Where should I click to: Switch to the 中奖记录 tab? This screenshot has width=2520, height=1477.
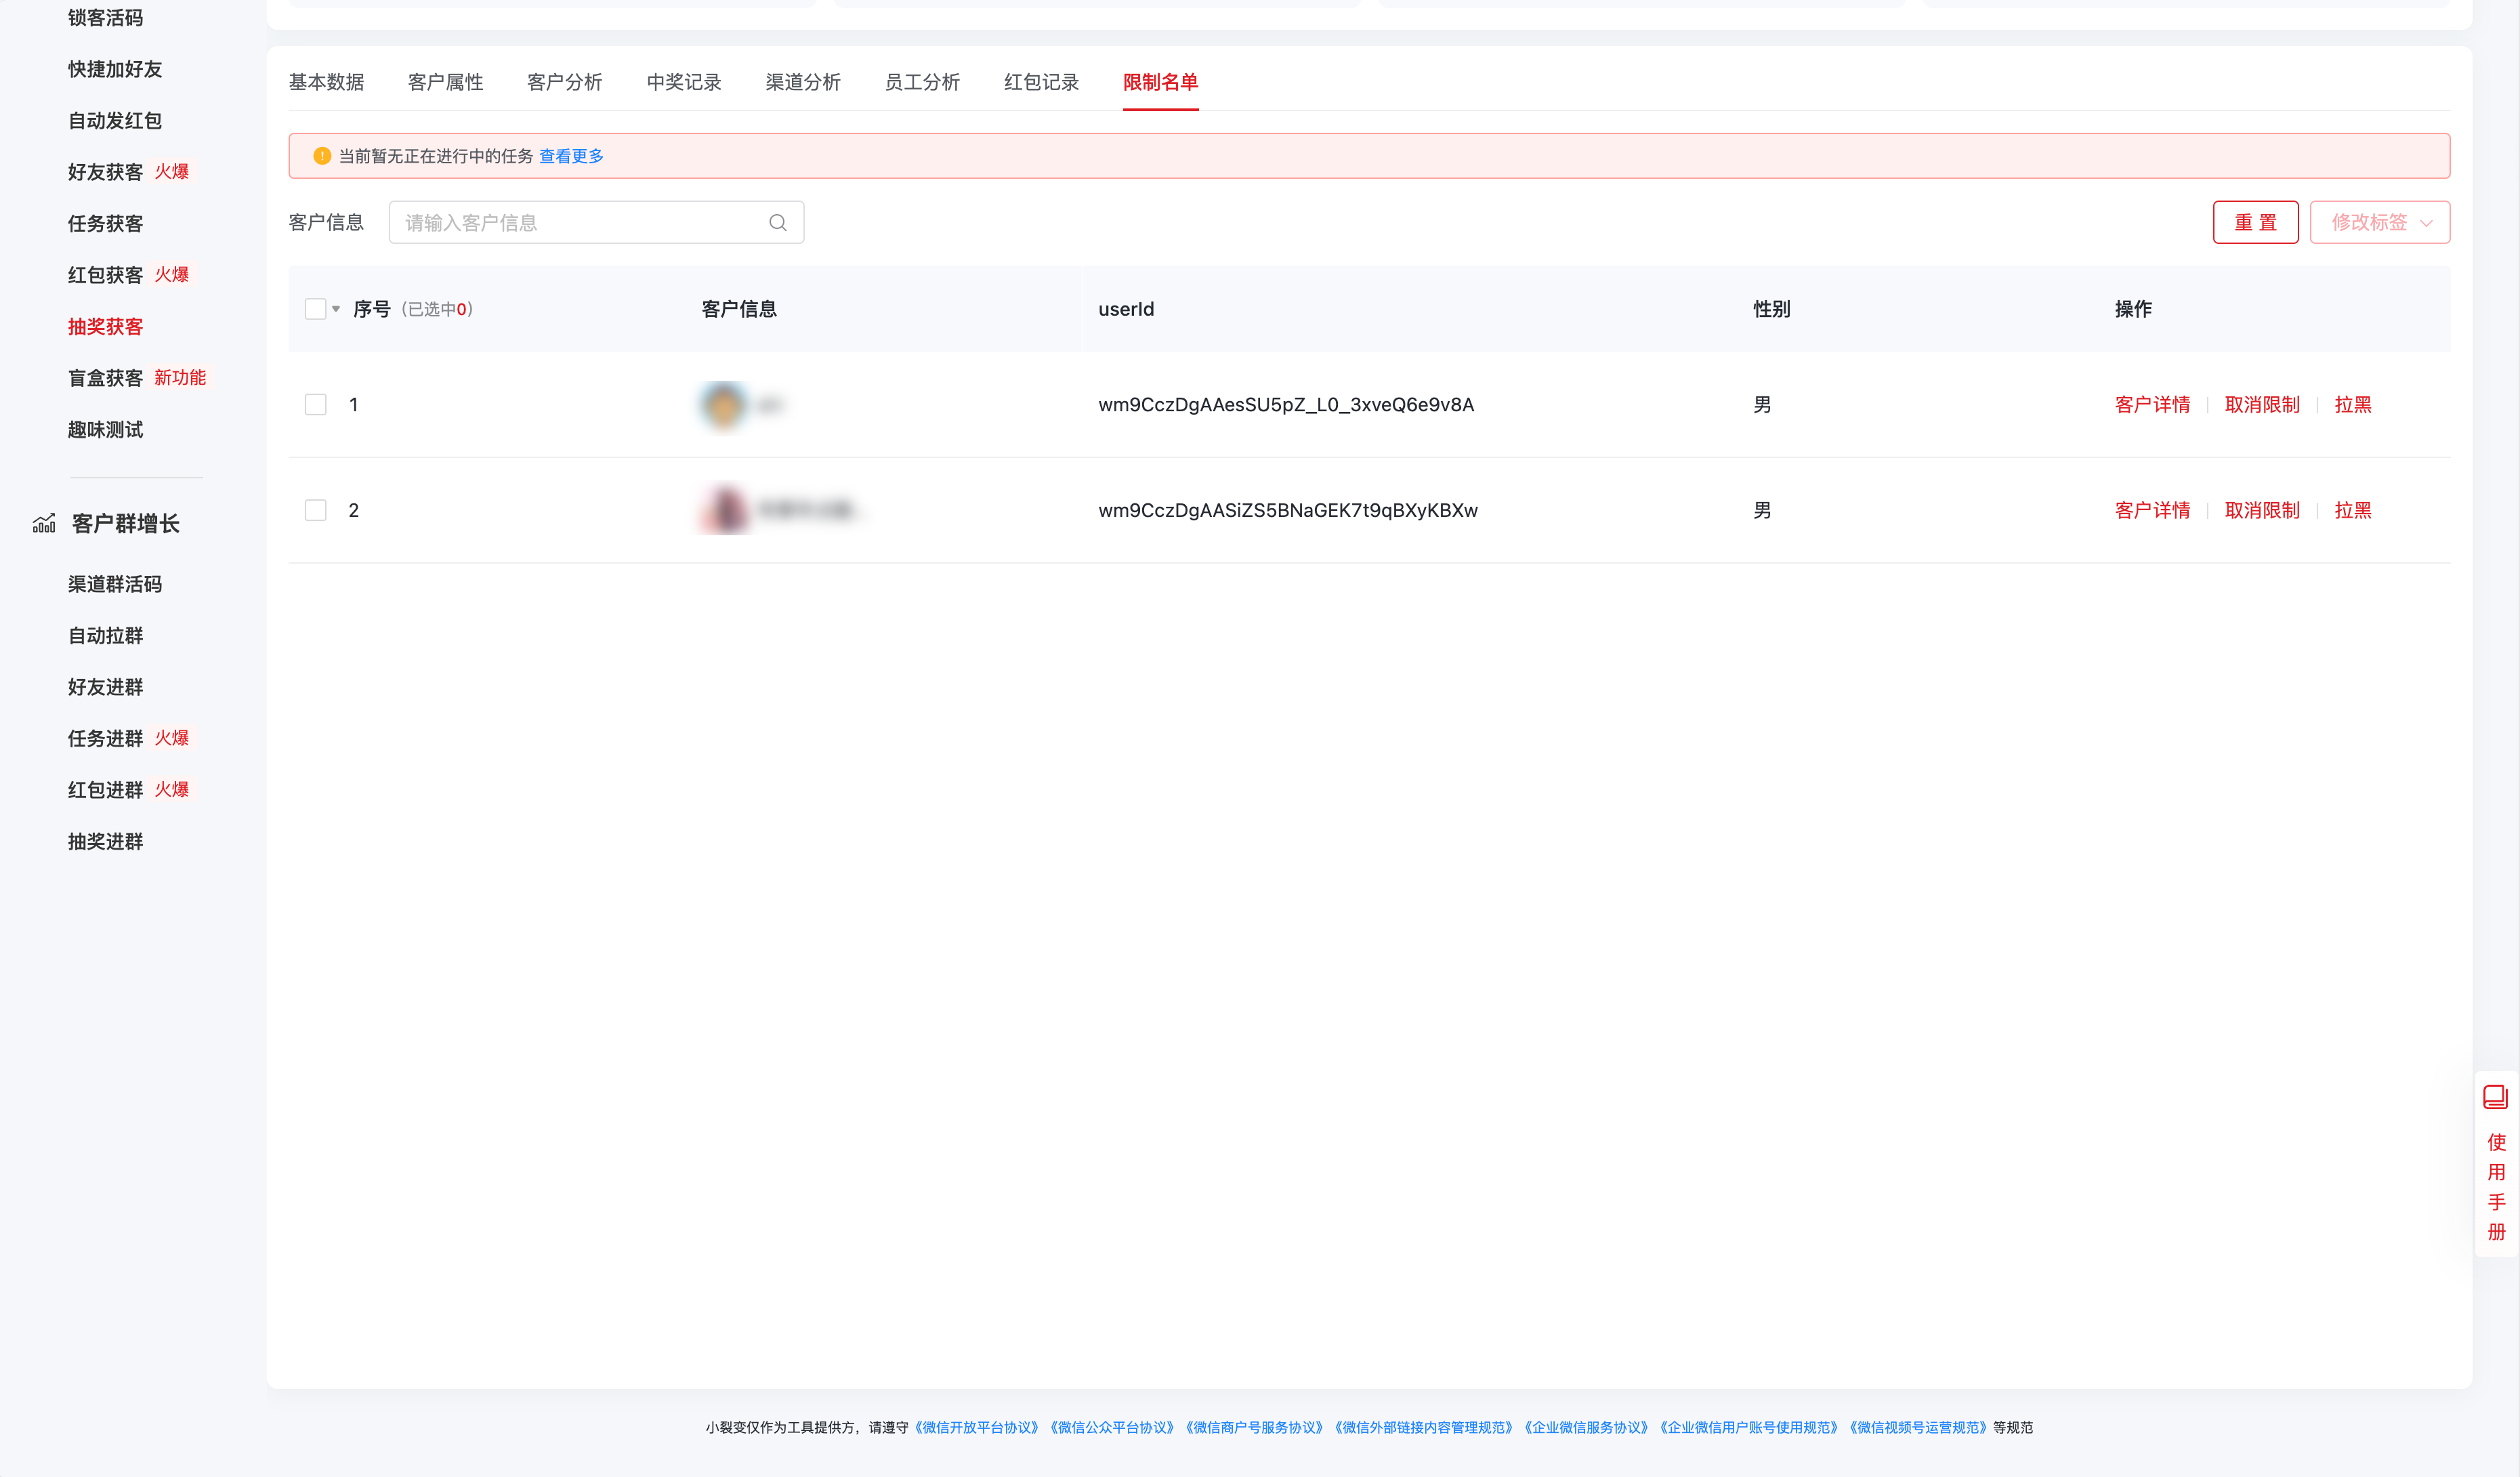tap(683, 82)
